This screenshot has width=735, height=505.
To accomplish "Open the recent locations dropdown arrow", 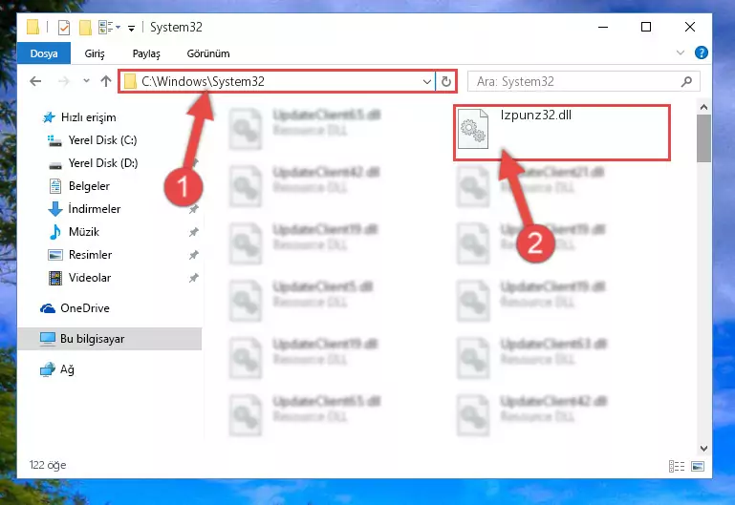I will click(86, 81).
